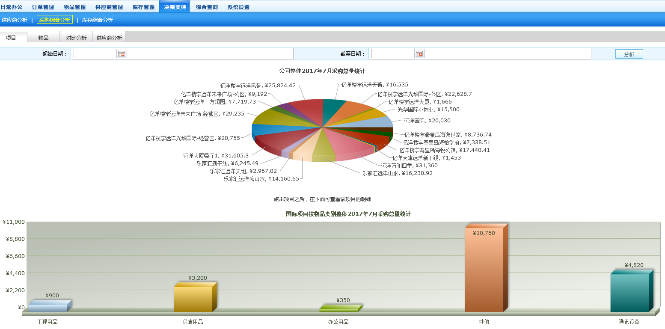Open the 系统设置 menu
Viewport: 665px width, 329px height.
click(x=238, y=7)
